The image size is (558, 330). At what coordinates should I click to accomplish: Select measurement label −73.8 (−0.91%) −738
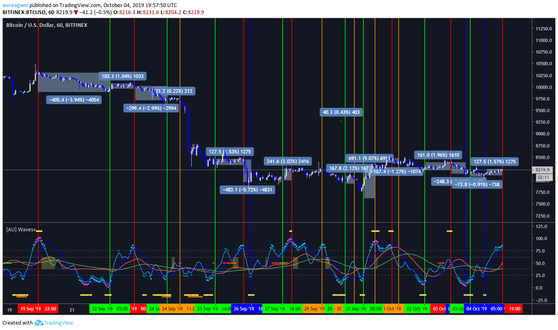[x=476, y=185]
